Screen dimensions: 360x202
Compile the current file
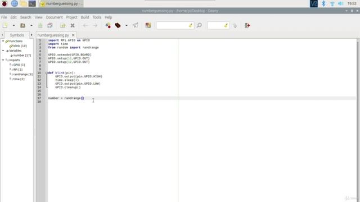click(x=108, y=25)
